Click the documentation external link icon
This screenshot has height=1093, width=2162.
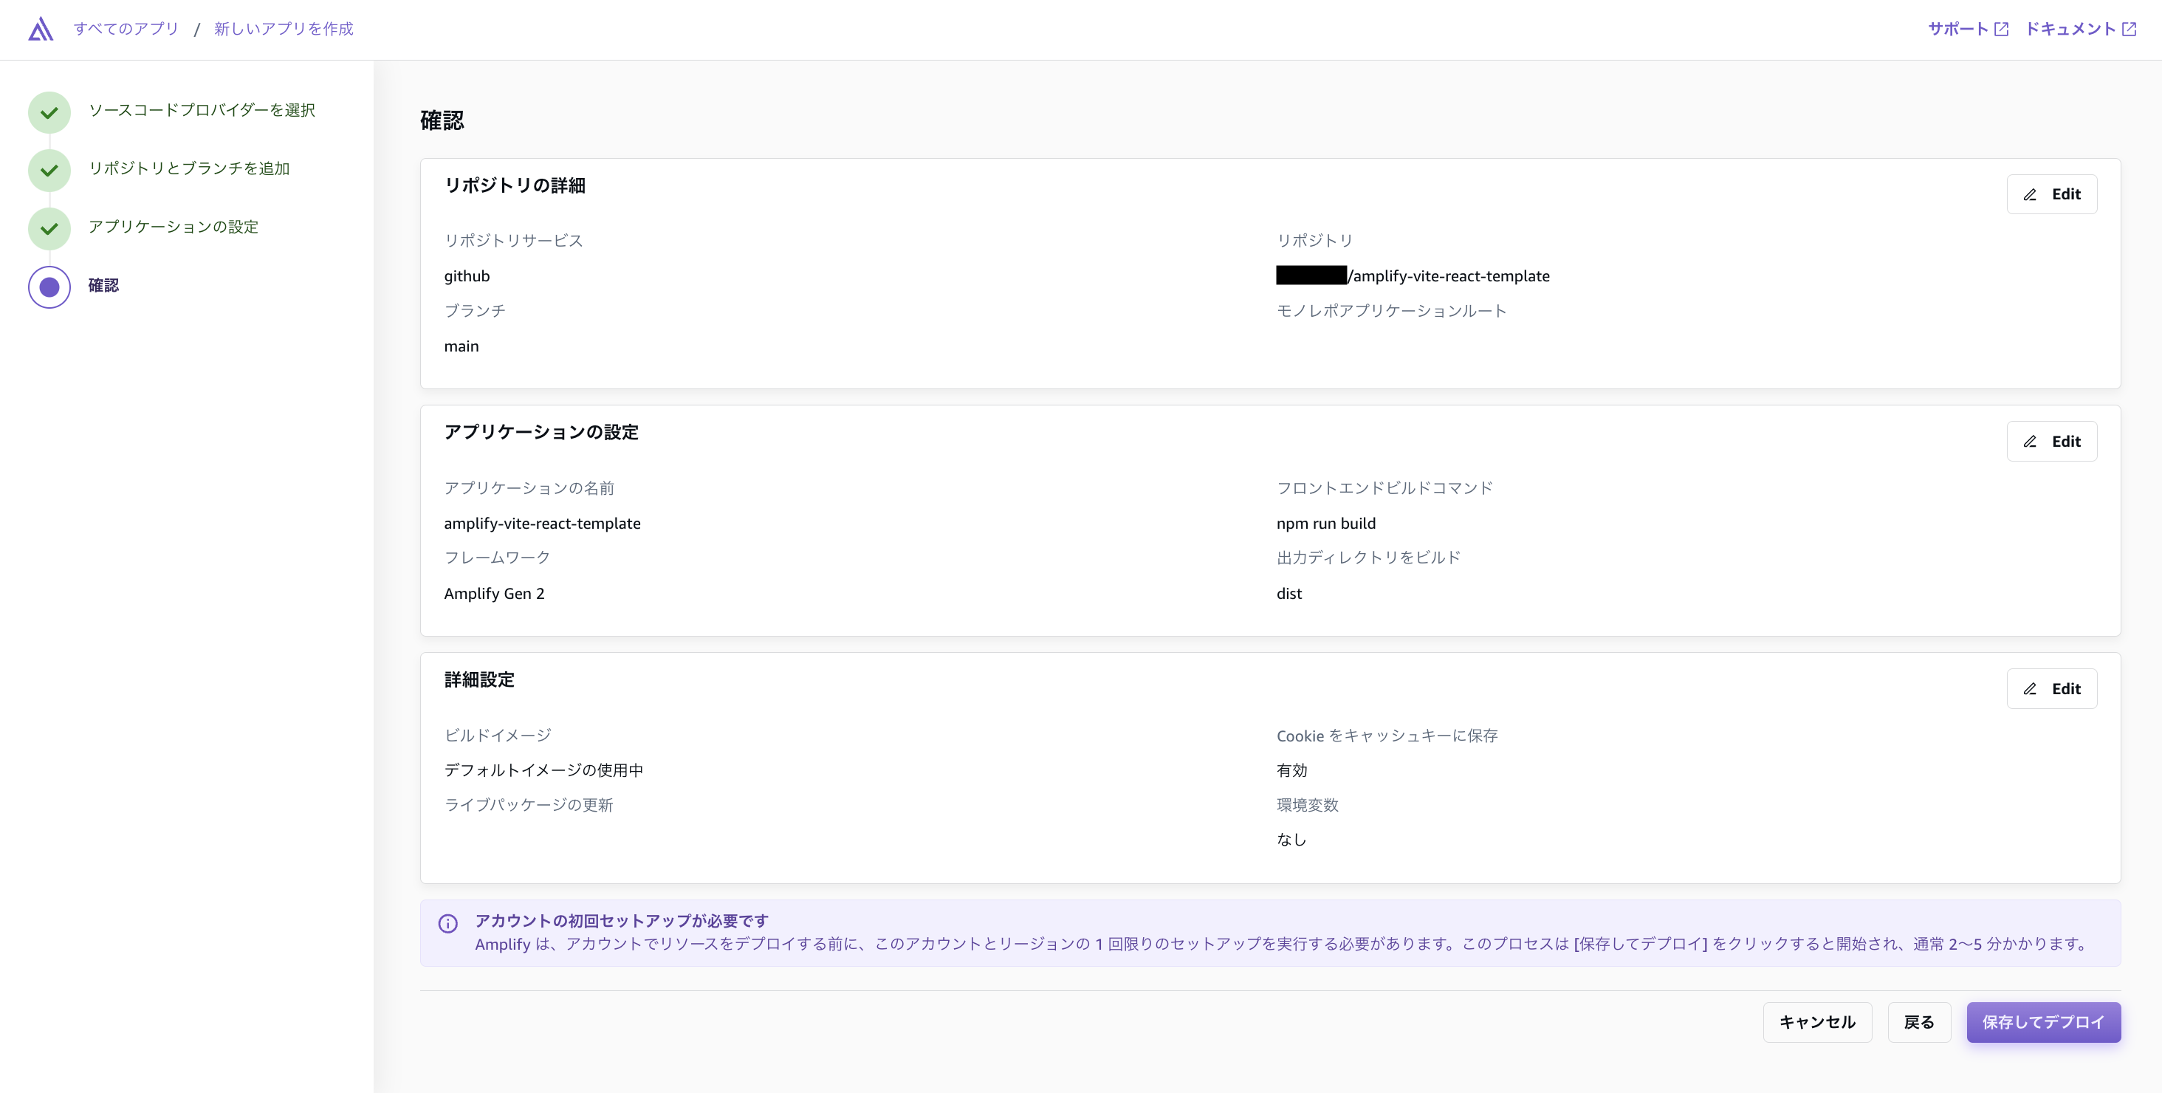pos(2129,30)
